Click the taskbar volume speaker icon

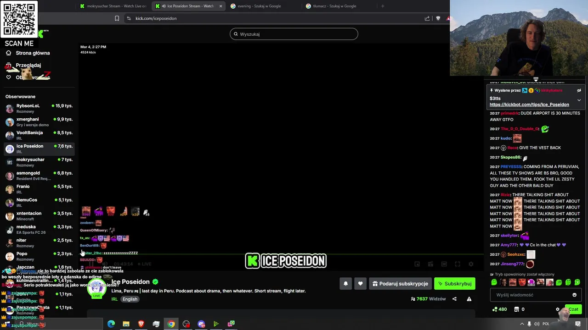(x=537, y=324)
